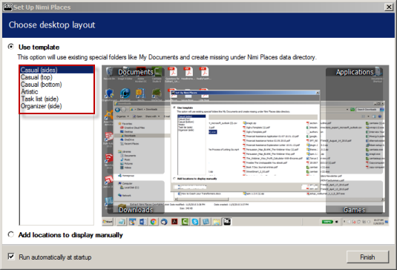Screen dimensions: 397x270
Task: Click Camtasia green C icon in preview
Action: pyautogui.click(x=185, y=222)
